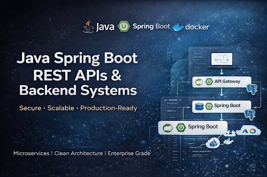Viewport: 267px width, 177px height.
Task: Click the 'Microservices' text at the bottom
Action: [x=31, y=154]
